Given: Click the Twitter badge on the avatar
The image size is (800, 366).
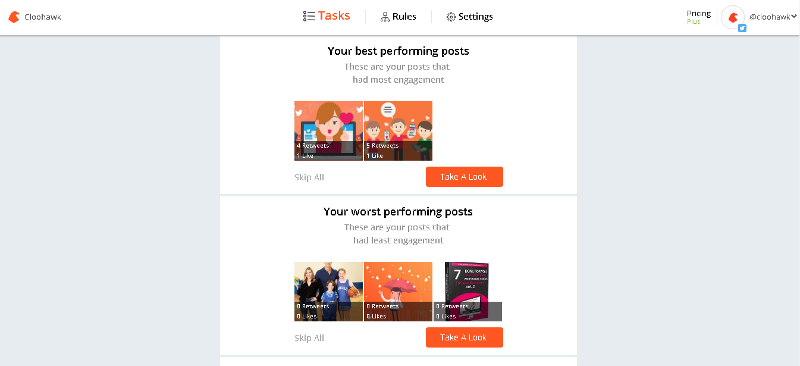Looking at the screenshot, I should click(x=742, y=28).
